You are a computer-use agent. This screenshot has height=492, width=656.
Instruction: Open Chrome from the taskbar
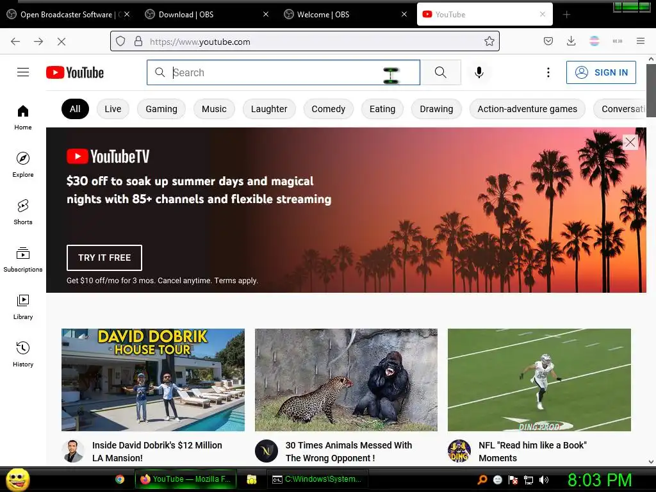click(x=120, y=479)
